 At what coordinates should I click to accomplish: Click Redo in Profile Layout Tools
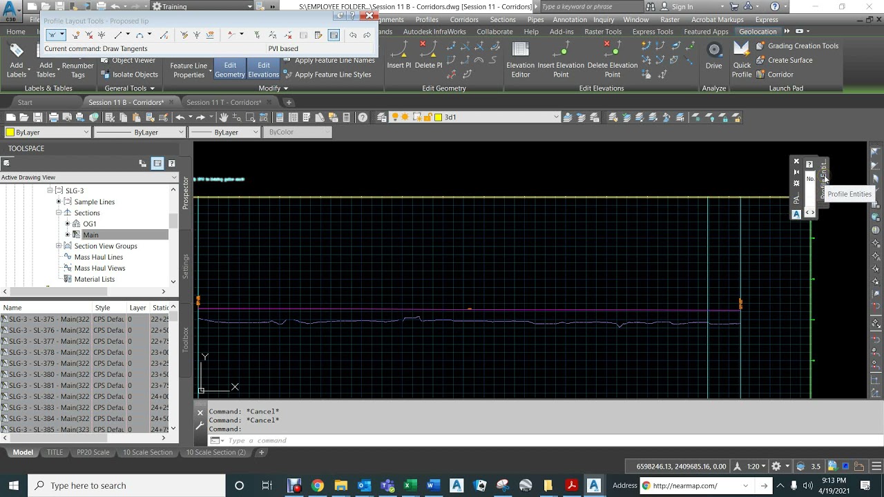pos(367,35)
